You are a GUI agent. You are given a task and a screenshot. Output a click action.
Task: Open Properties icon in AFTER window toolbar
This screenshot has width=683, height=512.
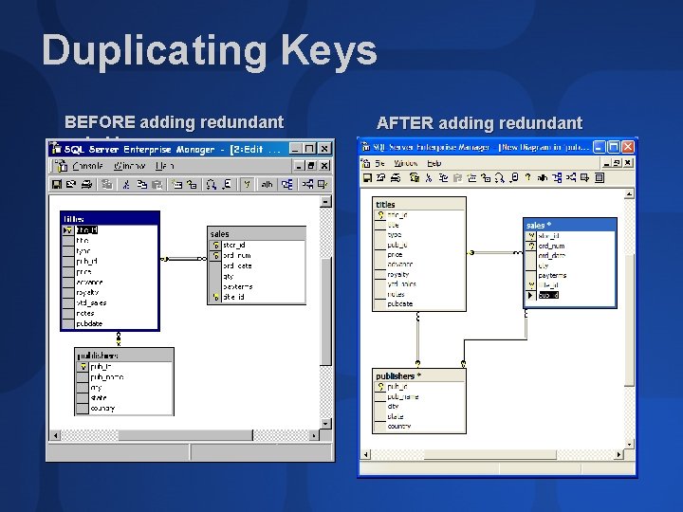(x=380, y=177)
